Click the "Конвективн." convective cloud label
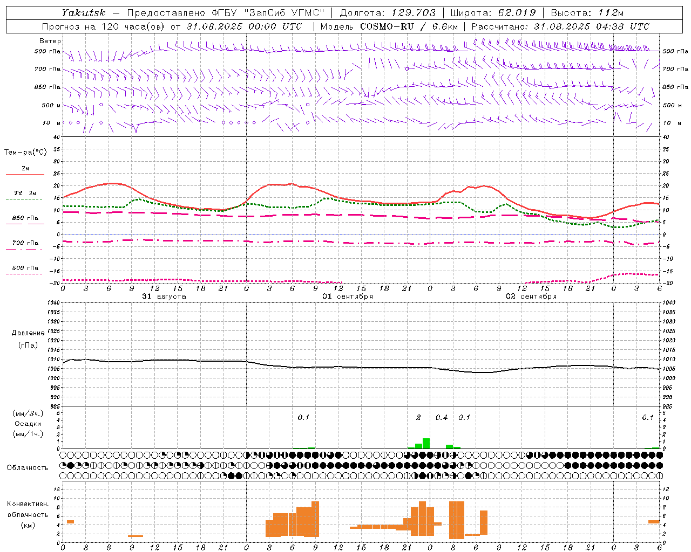The height and width of the screenshot is (552, 691). (28, 504)
